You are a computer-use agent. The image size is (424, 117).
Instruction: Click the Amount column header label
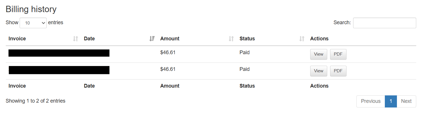[x=170, y=39]
